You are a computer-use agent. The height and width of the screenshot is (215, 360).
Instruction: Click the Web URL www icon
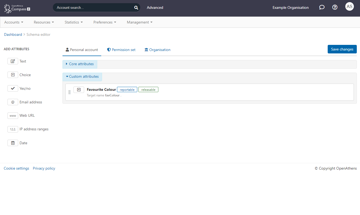point(13,116)
